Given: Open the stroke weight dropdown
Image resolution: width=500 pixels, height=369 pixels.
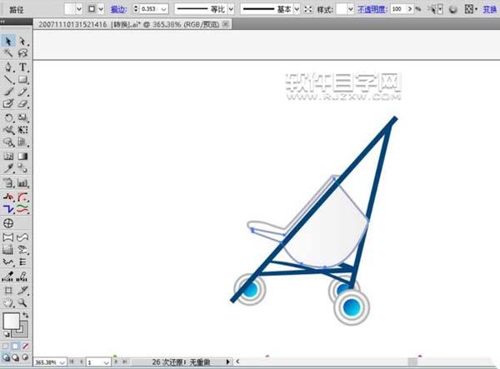Looking at the screenshot, I should (x=164, y=8).
